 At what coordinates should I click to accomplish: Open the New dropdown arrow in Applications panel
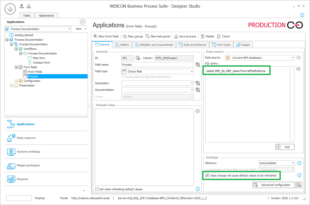(86, 29)
